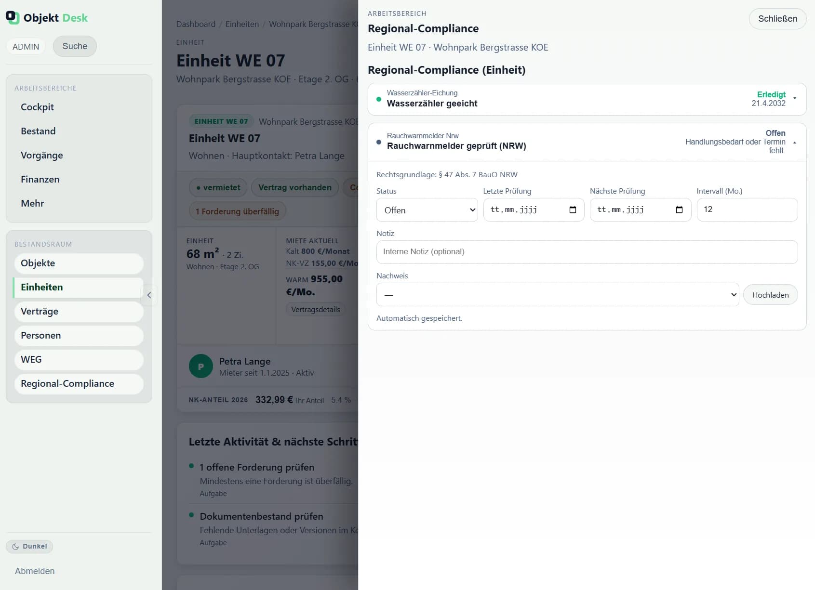Open Personen in Bestandsraum

(79, 336)
